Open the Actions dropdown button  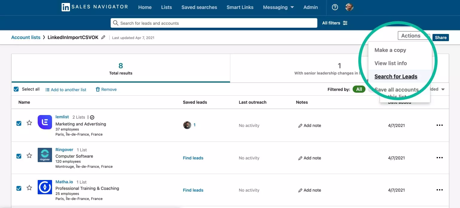coord(413,36)
